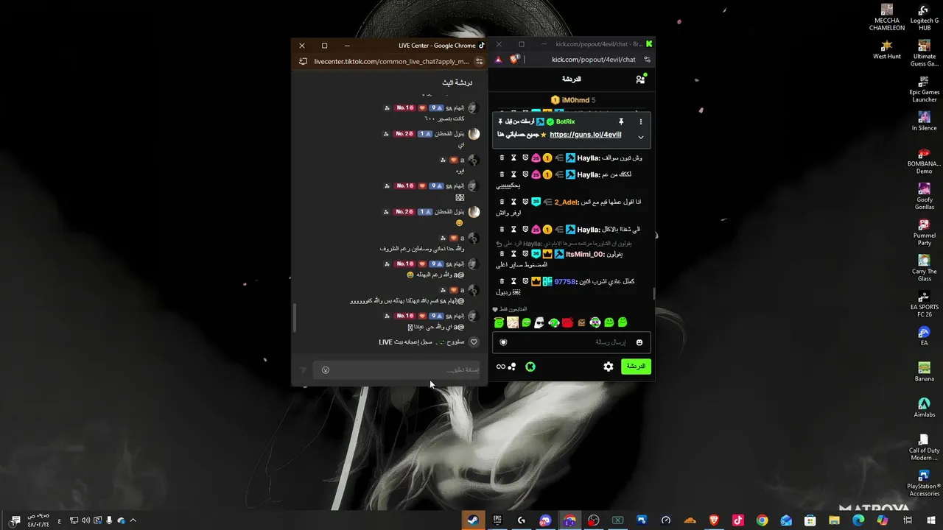This screenshot has height=530, width=943.
Task: Delete Haylla's message ending in سوالف
Action: 502,158
